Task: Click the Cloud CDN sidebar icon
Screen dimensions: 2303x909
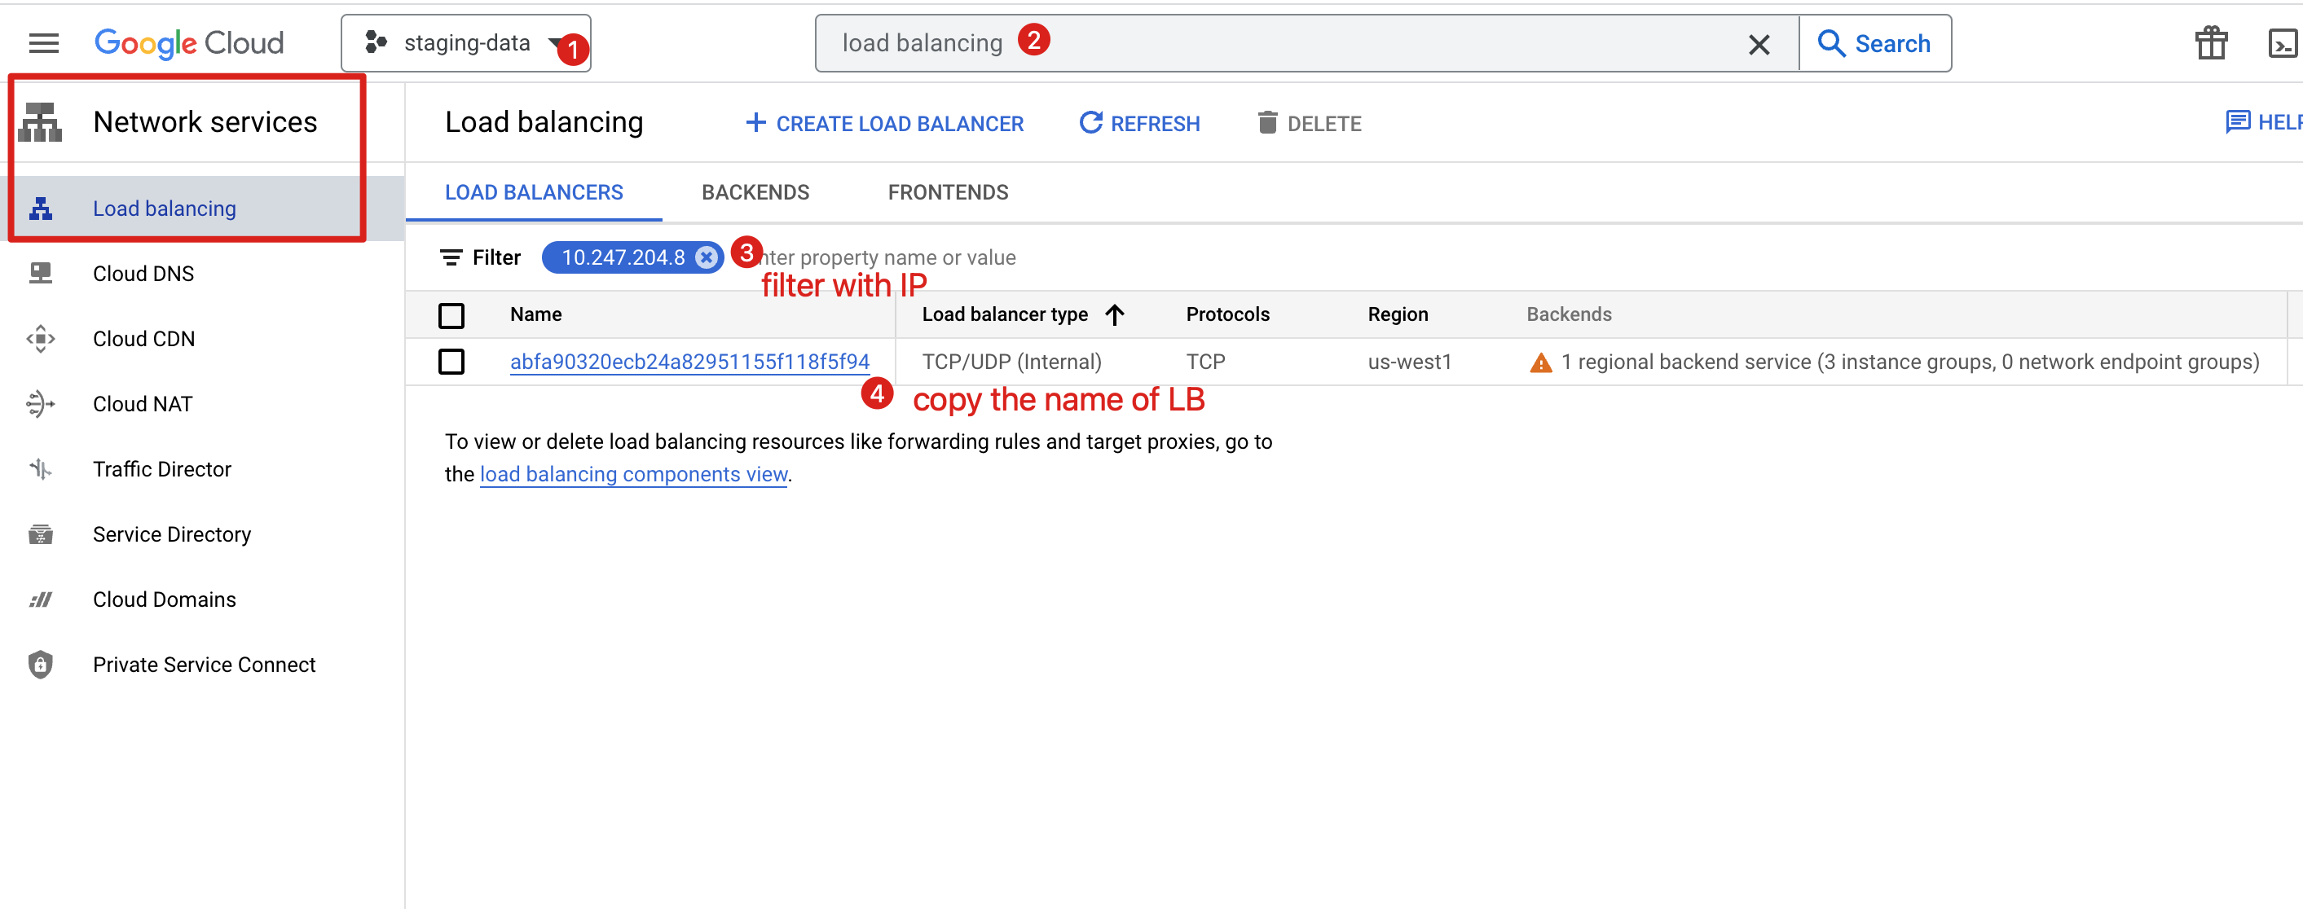Action: [41, 339]
